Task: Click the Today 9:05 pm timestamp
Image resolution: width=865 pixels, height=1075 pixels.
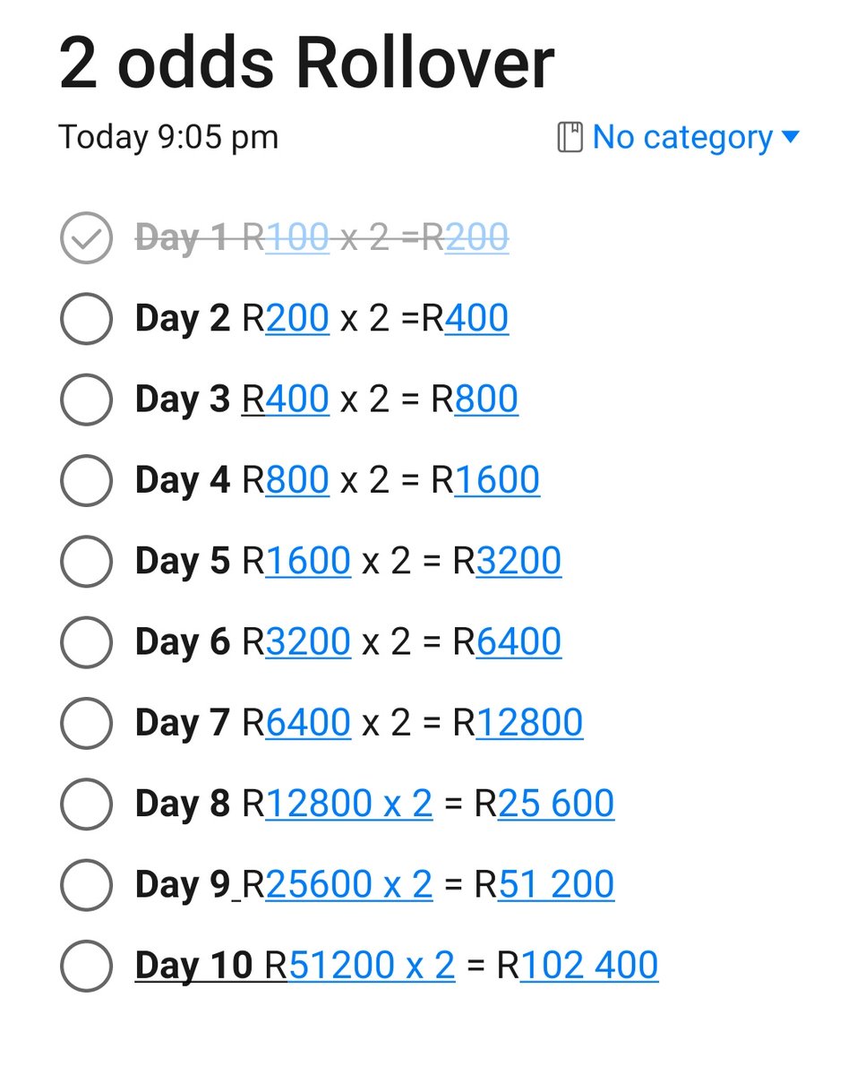Action: pyautogui.click(x=168, y=137)
